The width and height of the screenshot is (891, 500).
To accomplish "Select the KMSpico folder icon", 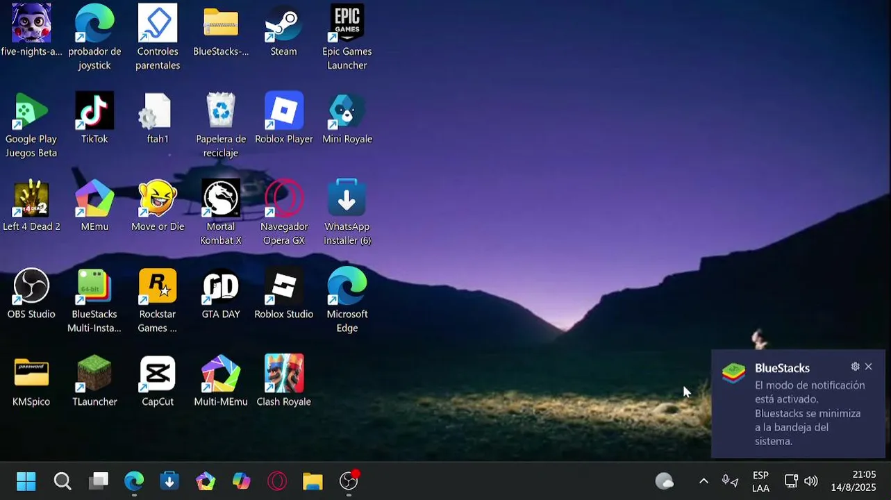I will pos(31,381).
